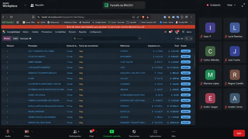Expand the Video options caret

point(32,131)
